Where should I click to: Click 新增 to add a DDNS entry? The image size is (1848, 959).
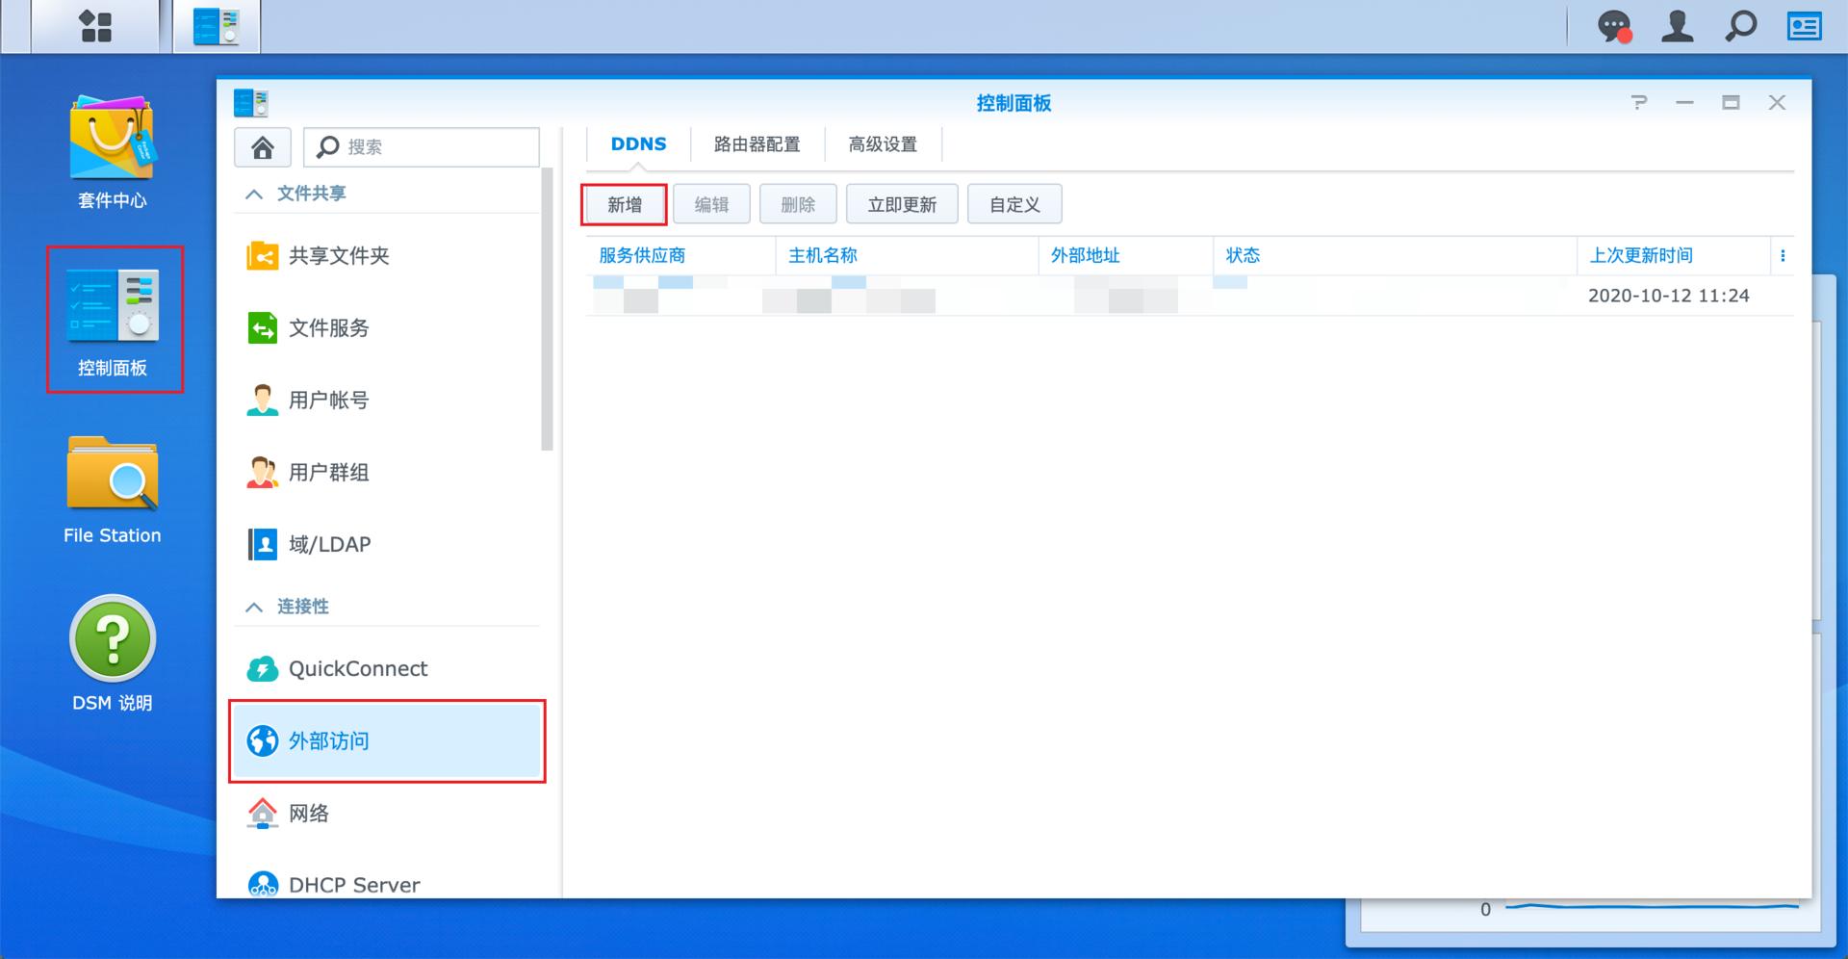(x=624, y=203)
